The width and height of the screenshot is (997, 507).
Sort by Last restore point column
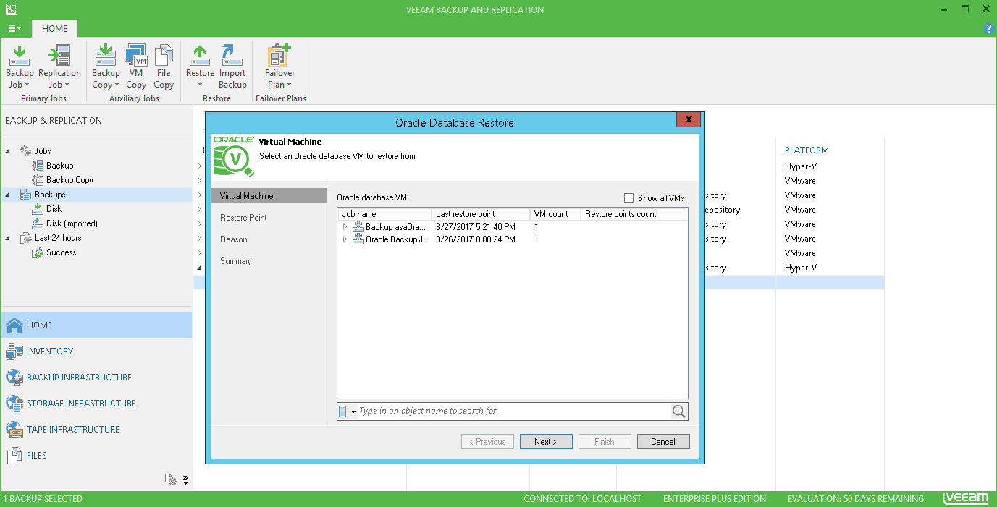tap(481, 214)
